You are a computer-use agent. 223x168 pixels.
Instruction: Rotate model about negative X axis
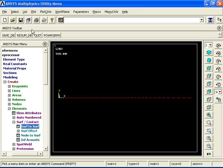(x=218, y=53)
